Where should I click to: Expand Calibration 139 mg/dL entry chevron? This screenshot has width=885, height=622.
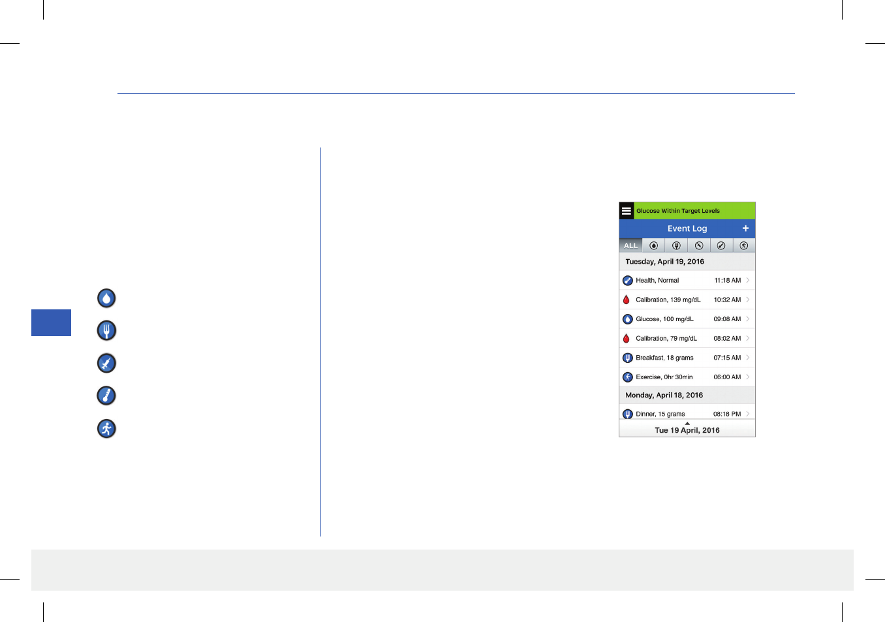click(x=748, y=300)
